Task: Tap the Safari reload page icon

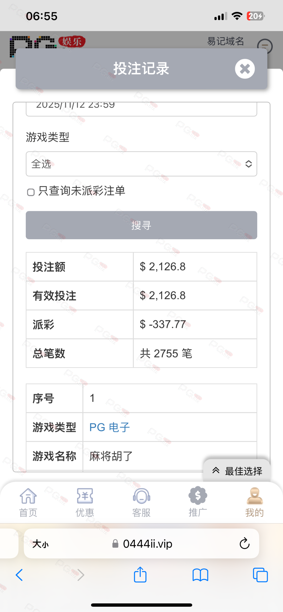Action: [x=244, y=543]
